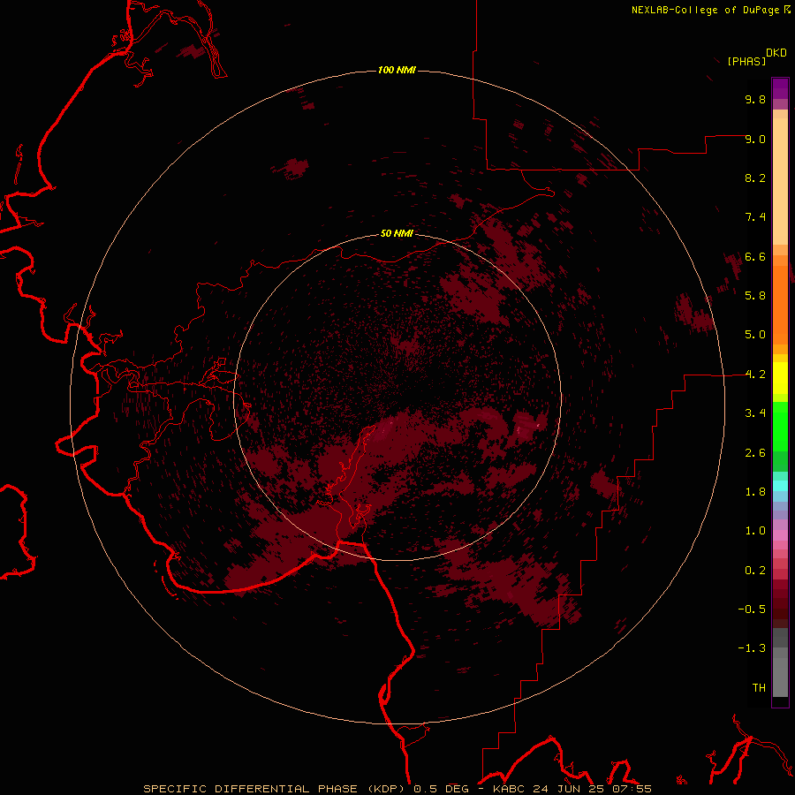The width and height of the screenshot is (795, 795).
Task: Click the 07:55 time stamp
Action: click(x=632, y=789)
